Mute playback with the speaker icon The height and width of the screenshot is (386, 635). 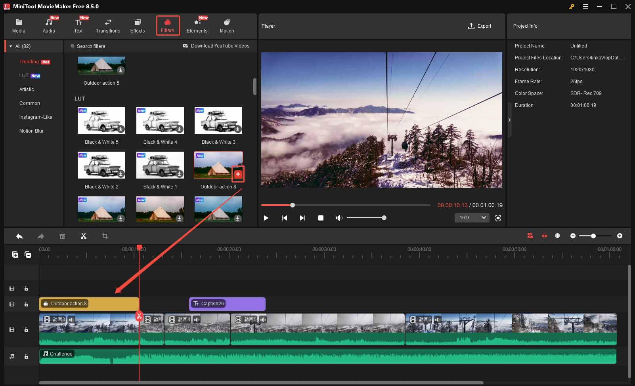(x=339, y=217)
